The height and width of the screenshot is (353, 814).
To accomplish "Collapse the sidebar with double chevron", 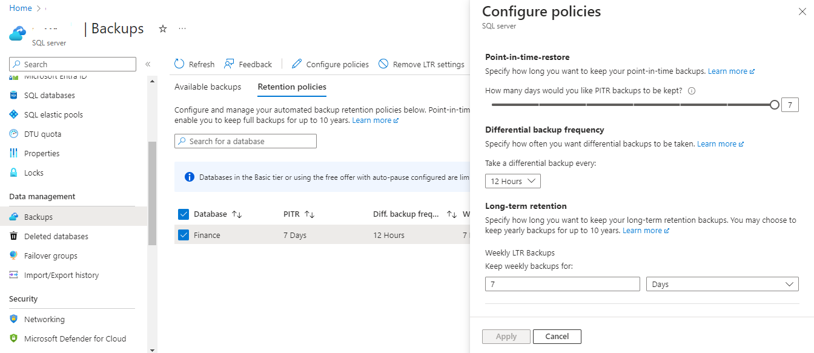I will pos(148,64).
